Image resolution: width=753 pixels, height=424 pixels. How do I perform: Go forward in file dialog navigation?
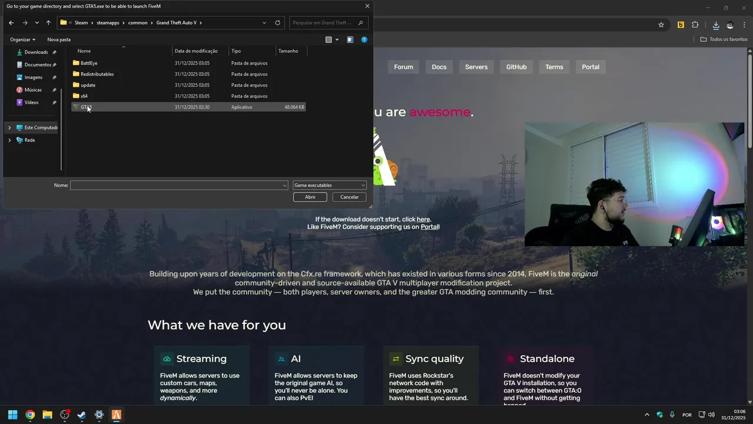click(x=25, y=23)
